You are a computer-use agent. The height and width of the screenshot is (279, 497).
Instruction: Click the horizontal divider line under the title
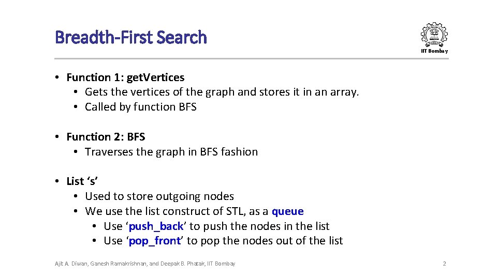(252, 59)
